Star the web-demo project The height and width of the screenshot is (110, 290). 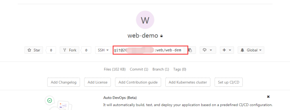point(34,50)
